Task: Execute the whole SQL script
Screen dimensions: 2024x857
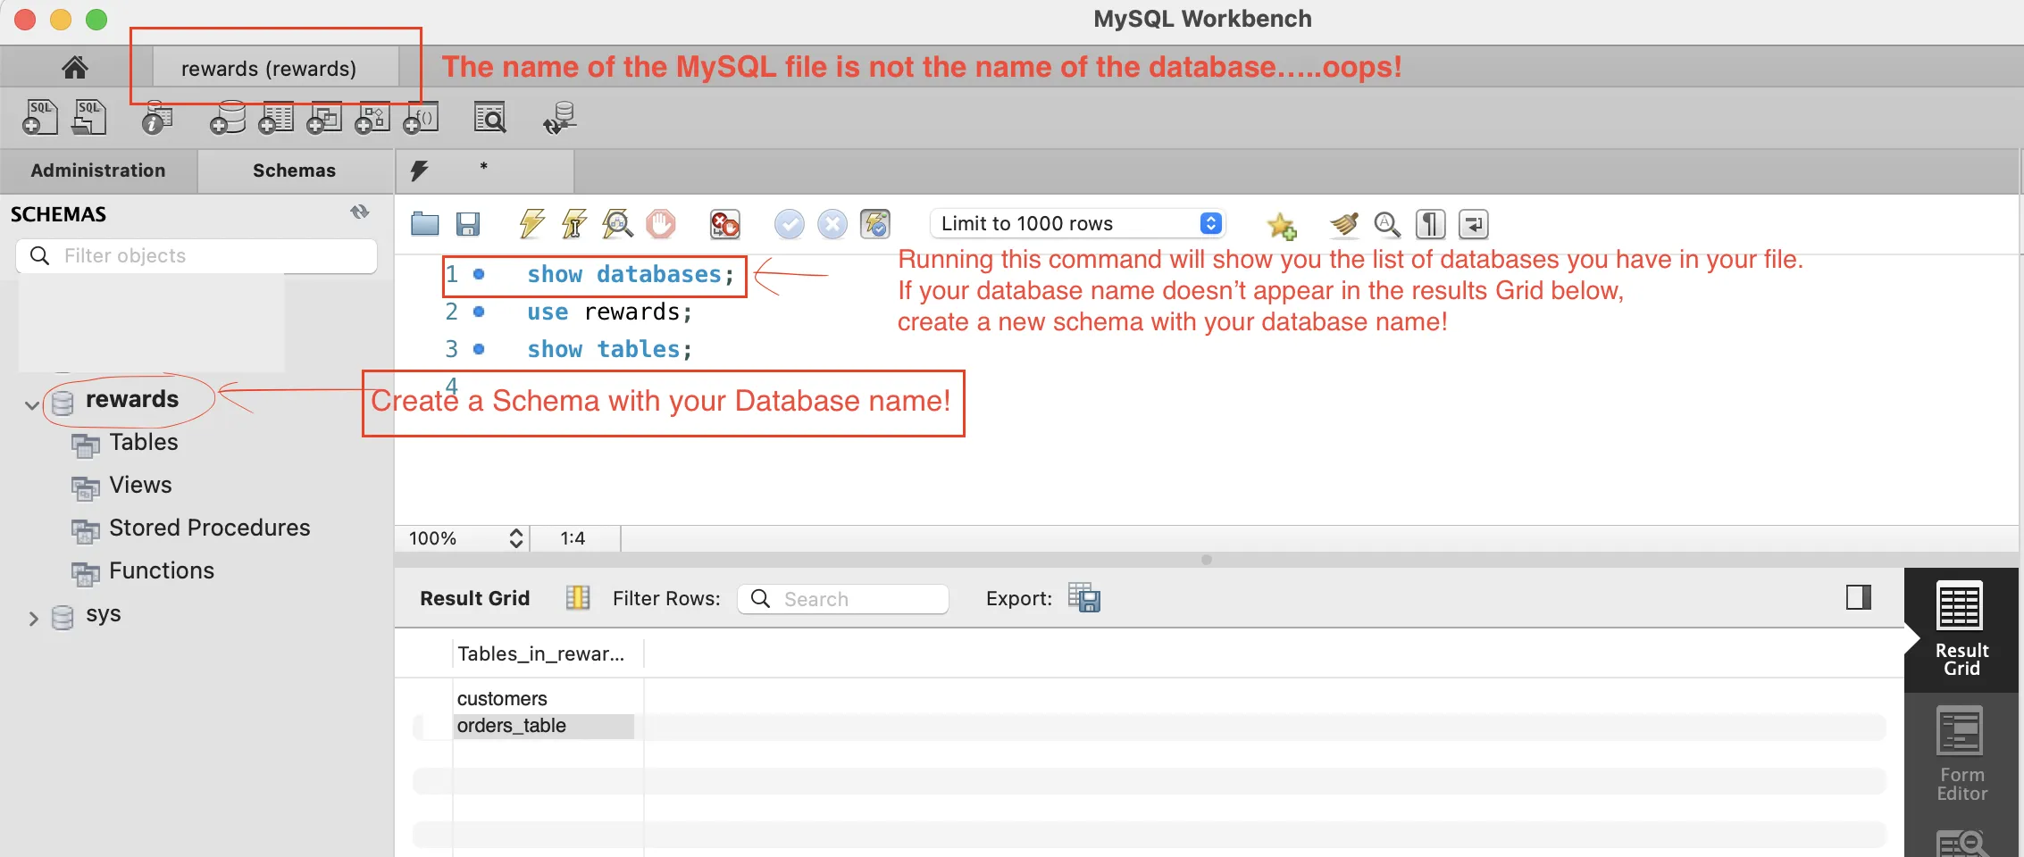Action: click(531, 223)
